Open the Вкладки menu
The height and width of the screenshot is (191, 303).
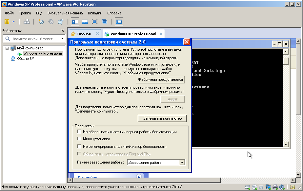(x=95, y=13)
